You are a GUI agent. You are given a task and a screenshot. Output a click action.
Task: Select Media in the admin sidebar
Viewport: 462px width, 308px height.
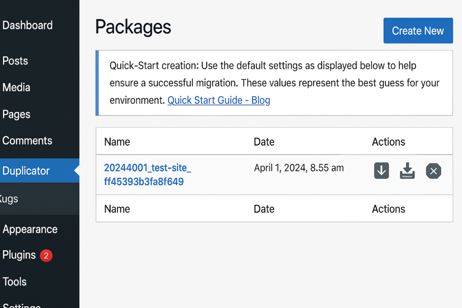click(x=16, y=87)
